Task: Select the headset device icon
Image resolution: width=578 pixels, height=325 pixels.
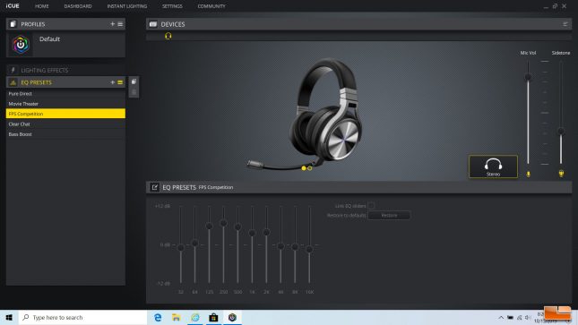Action: tap(168, 36)
